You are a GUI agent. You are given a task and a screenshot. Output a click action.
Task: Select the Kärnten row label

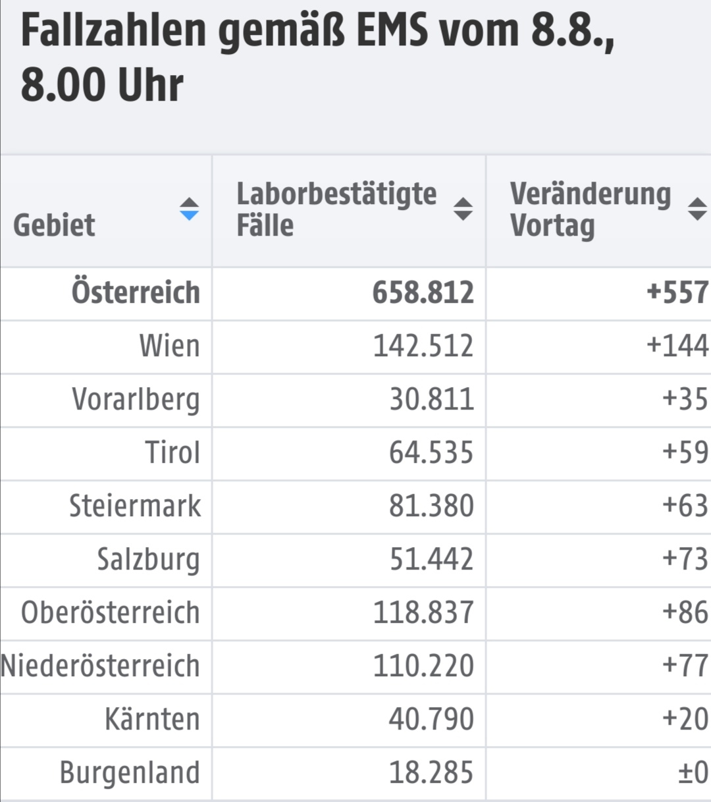click(152, 719)
